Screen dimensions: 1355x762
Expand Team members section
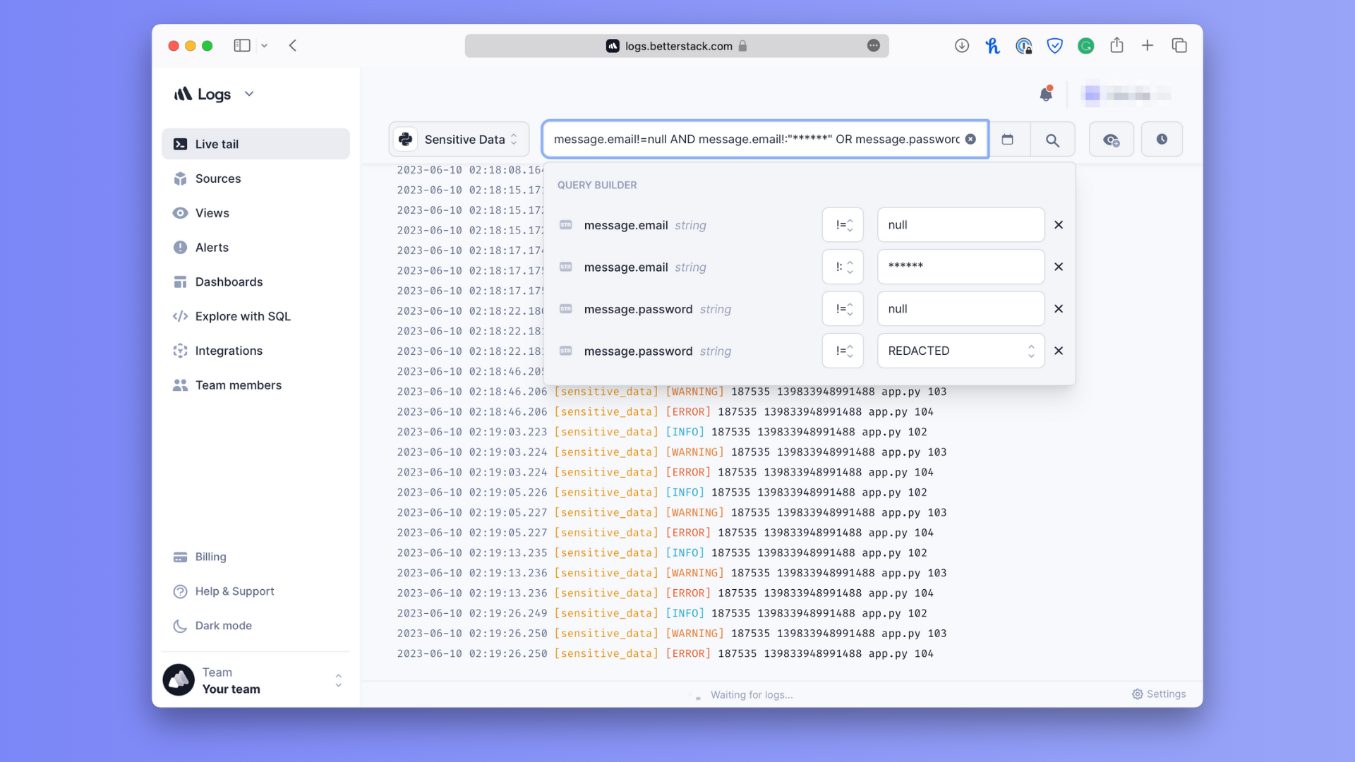239,385
